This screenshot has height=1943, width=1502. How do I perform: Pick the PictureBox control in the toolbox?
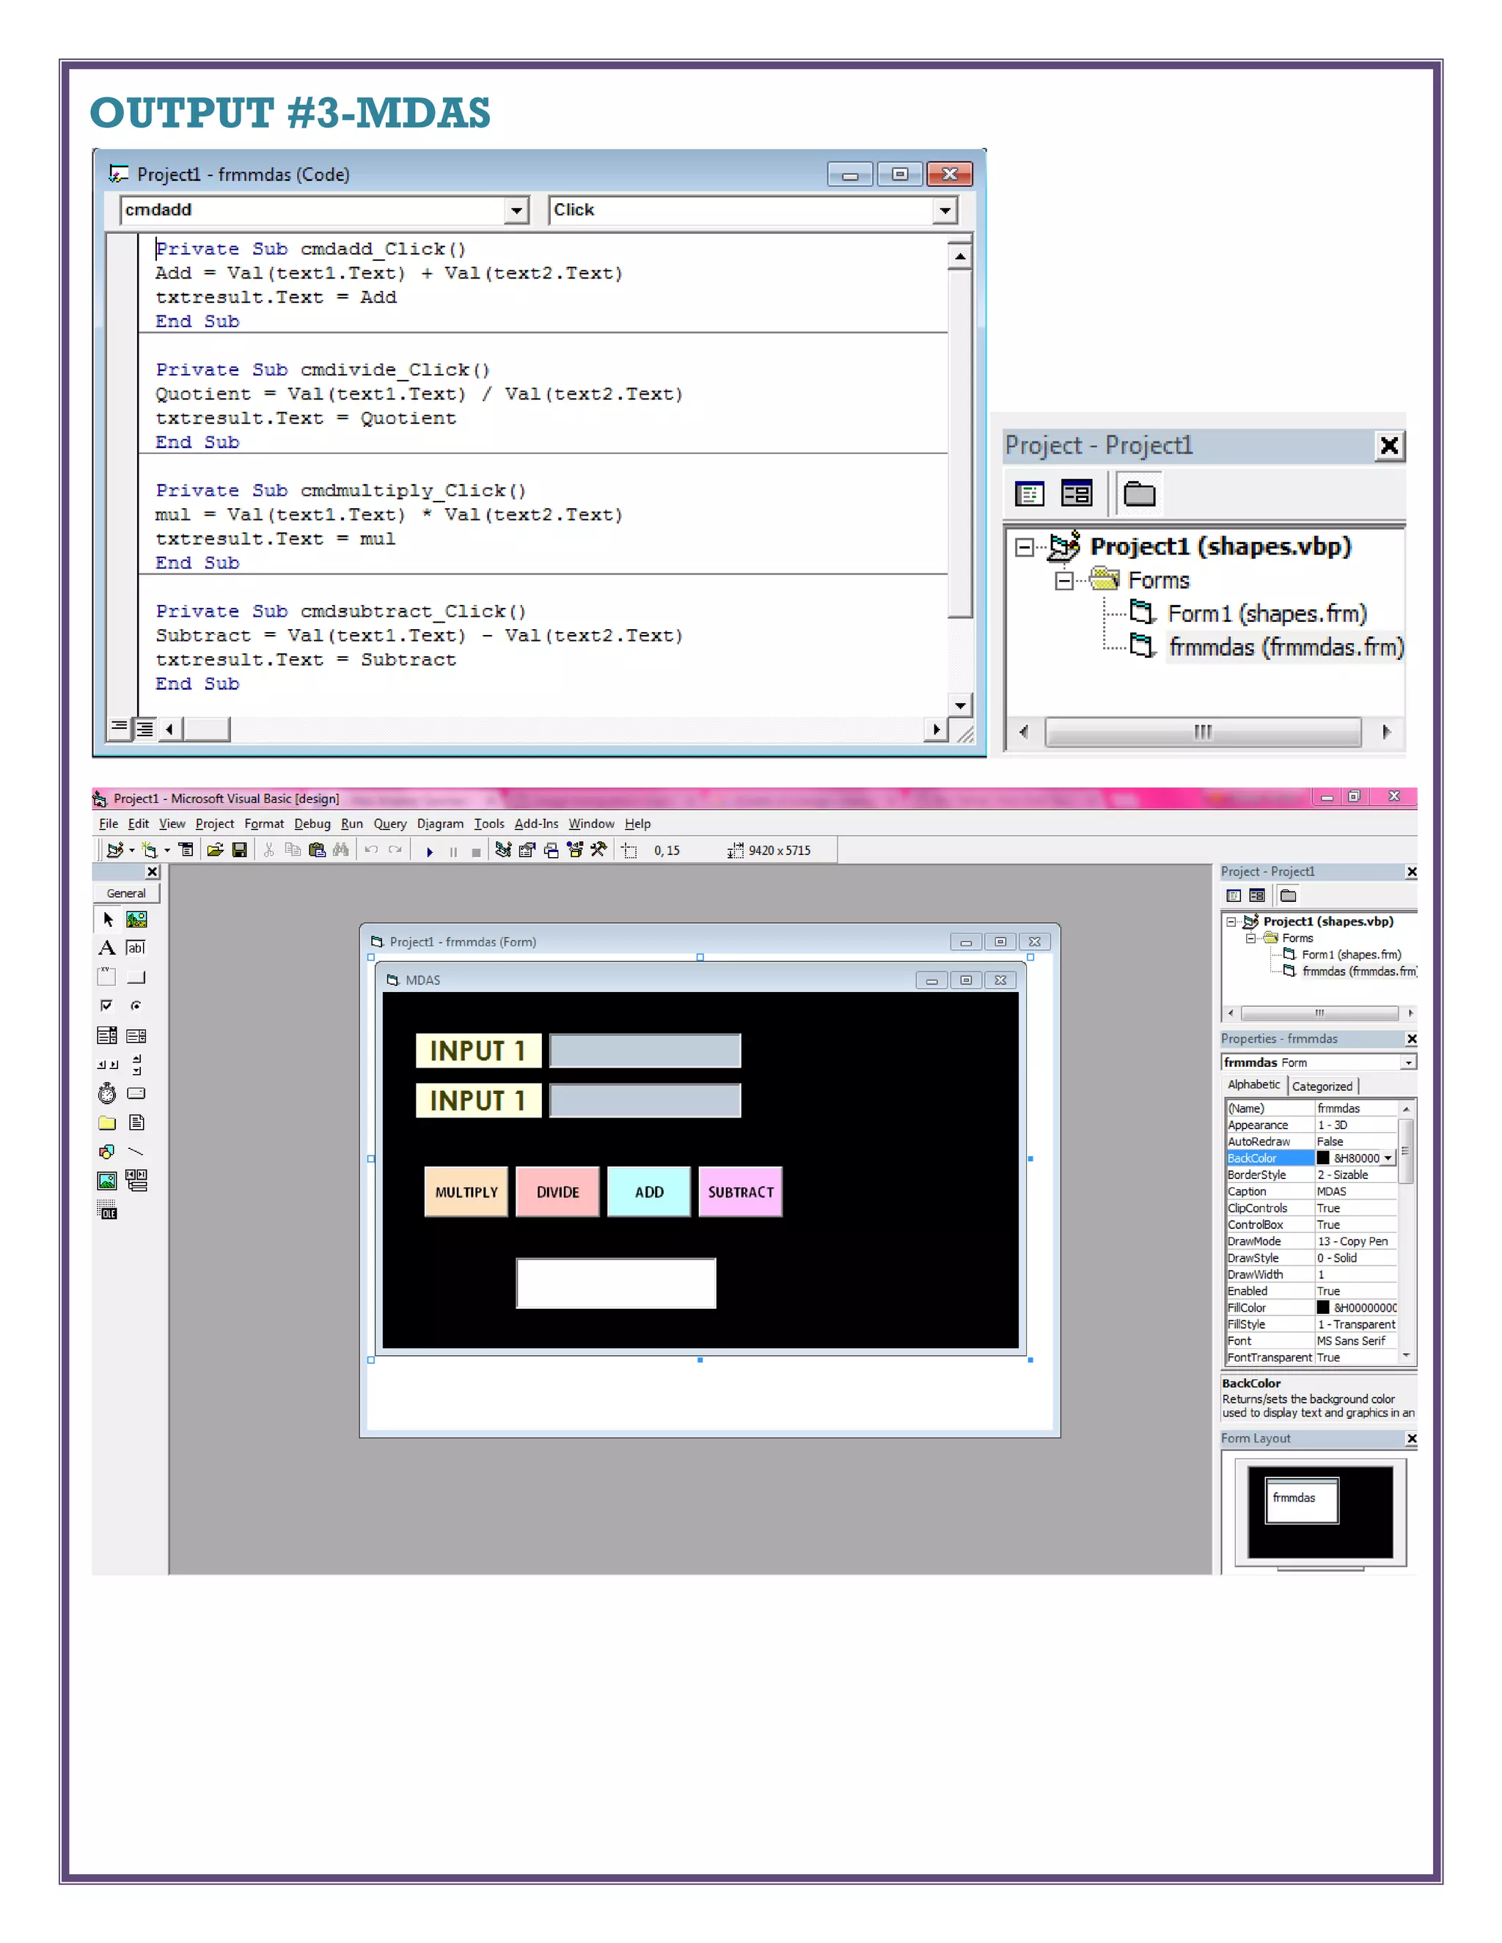pyautogui.click(x=136, y=919)
